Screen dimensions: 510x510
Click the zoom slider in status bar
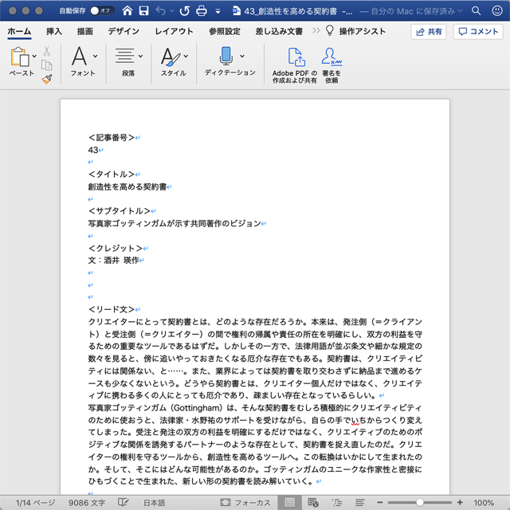pos(420,503)
